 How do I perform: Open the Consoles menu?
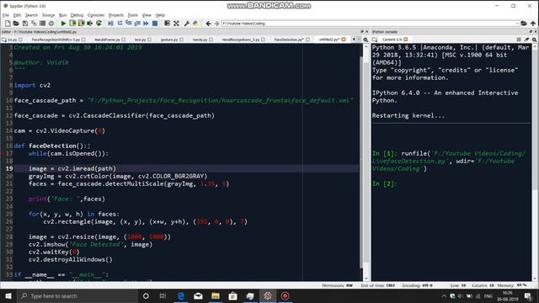(x=96, y=15)
